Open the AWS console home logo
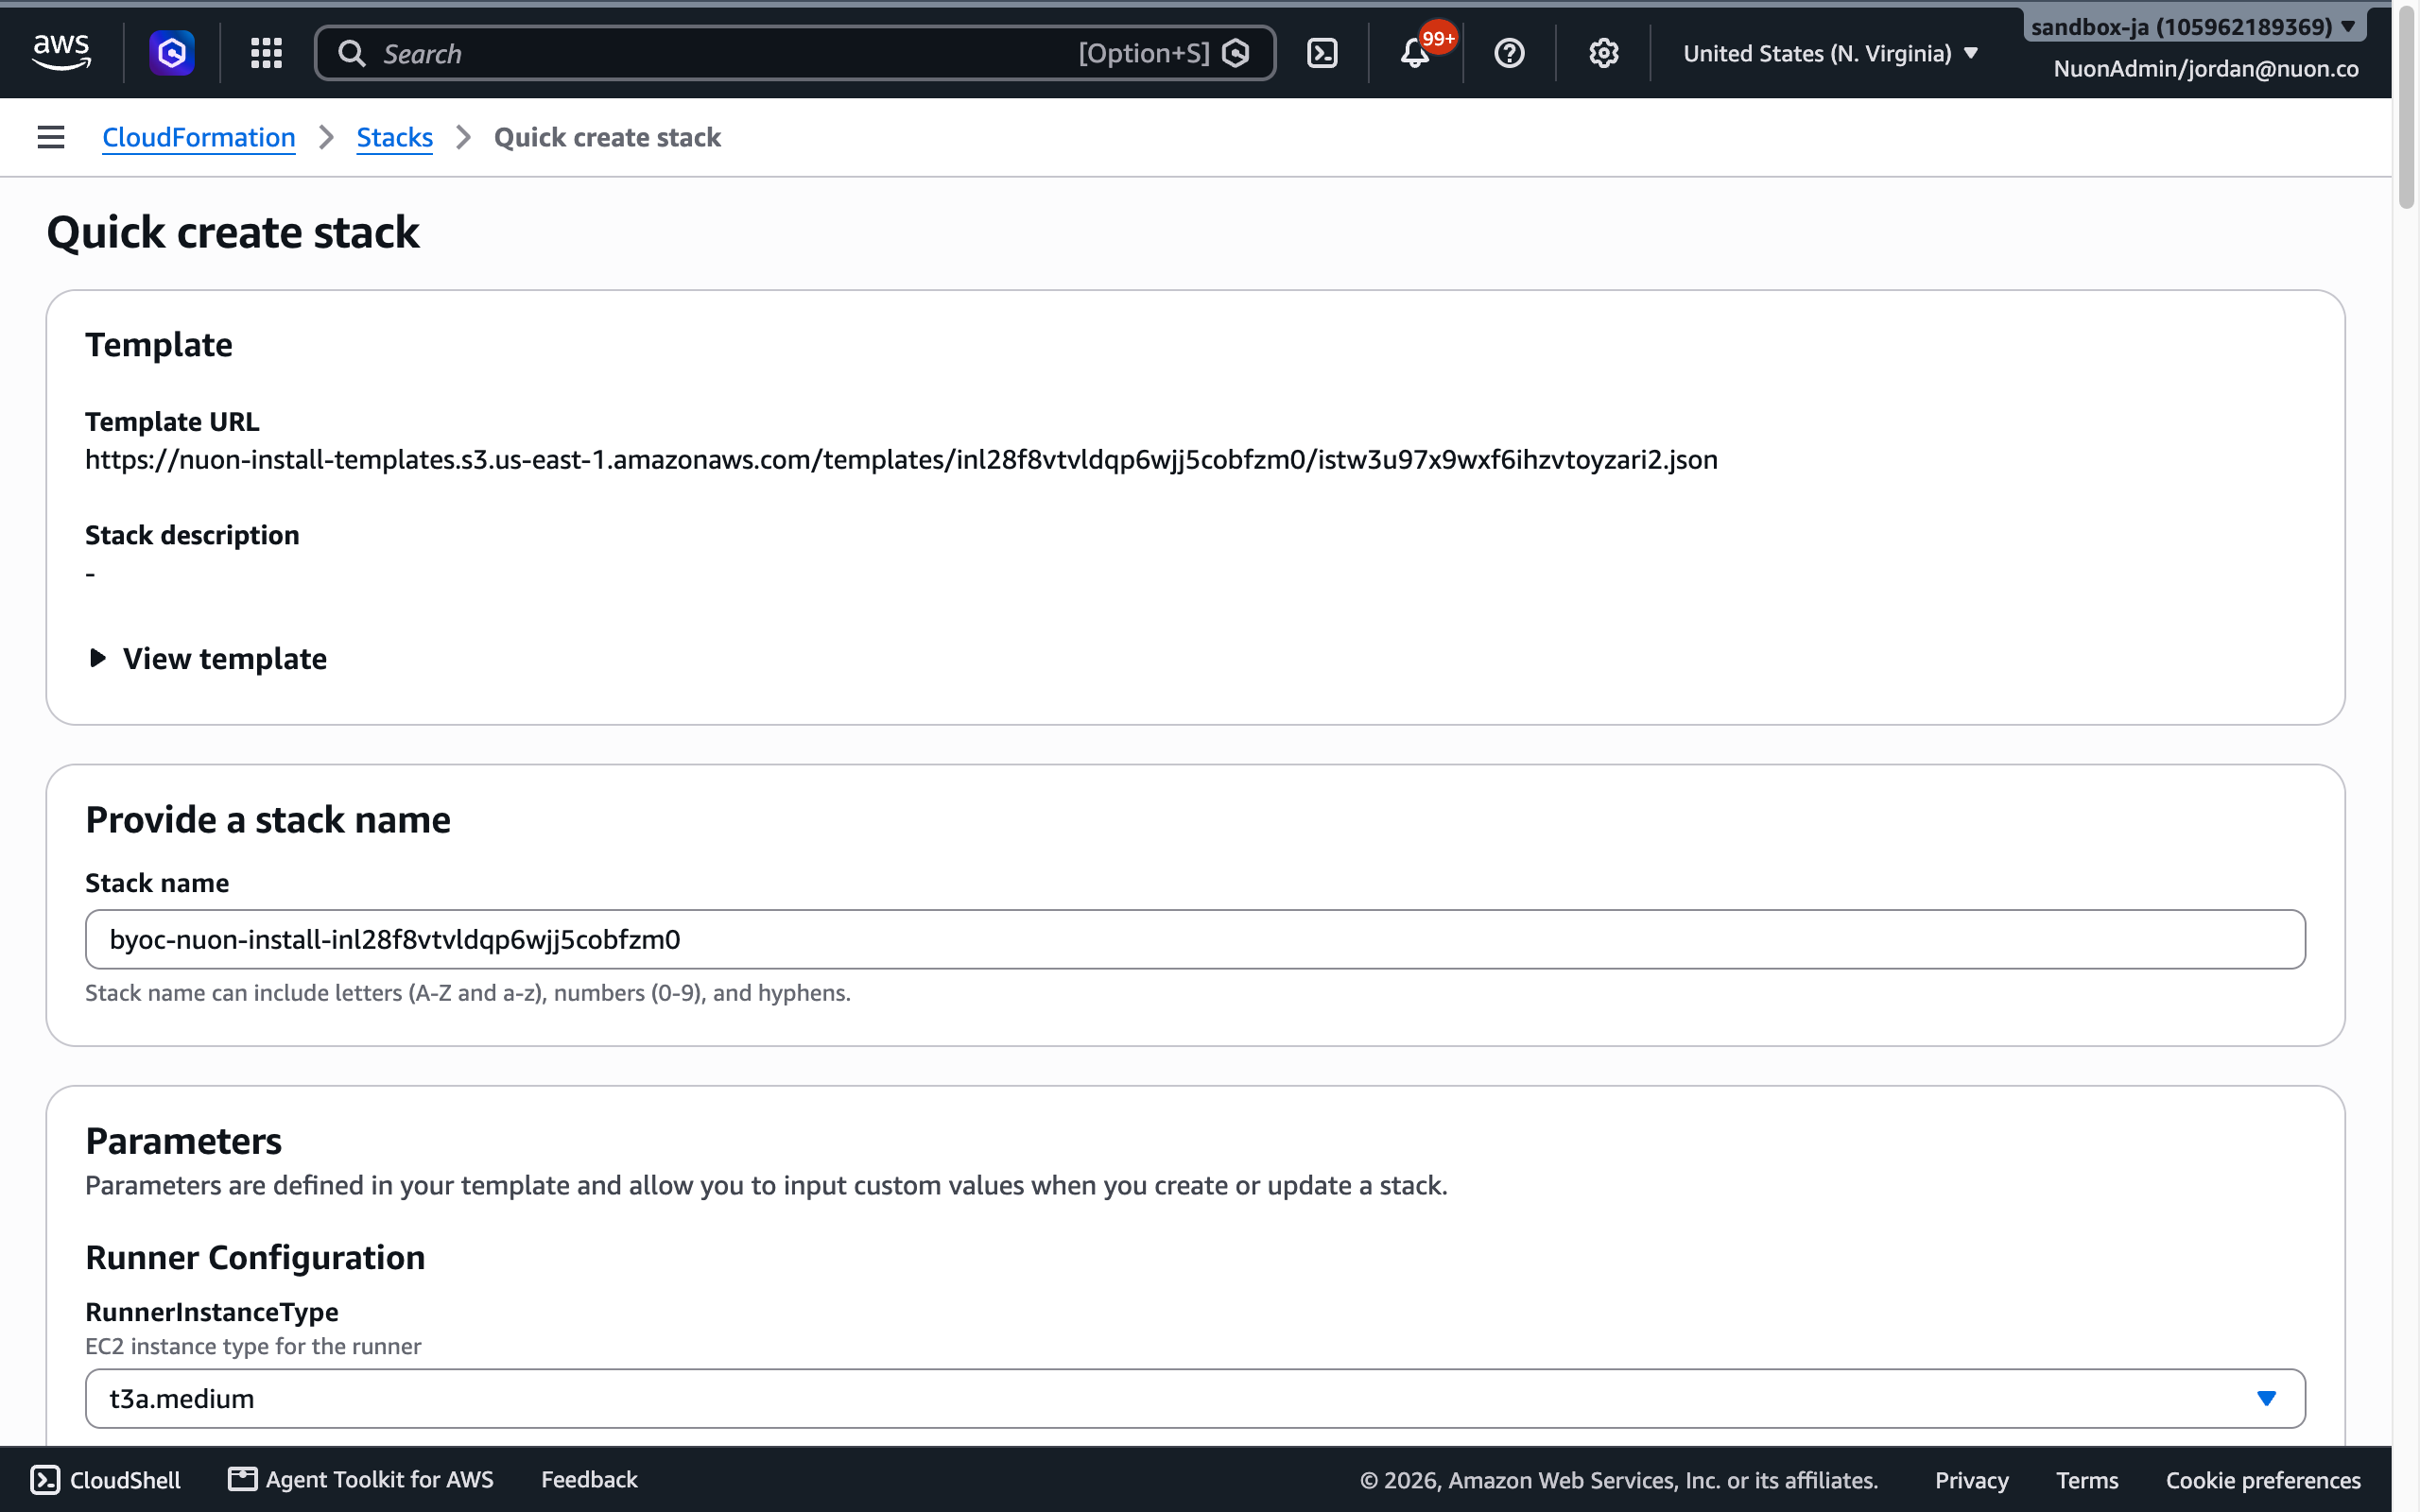 coord(61,52)
